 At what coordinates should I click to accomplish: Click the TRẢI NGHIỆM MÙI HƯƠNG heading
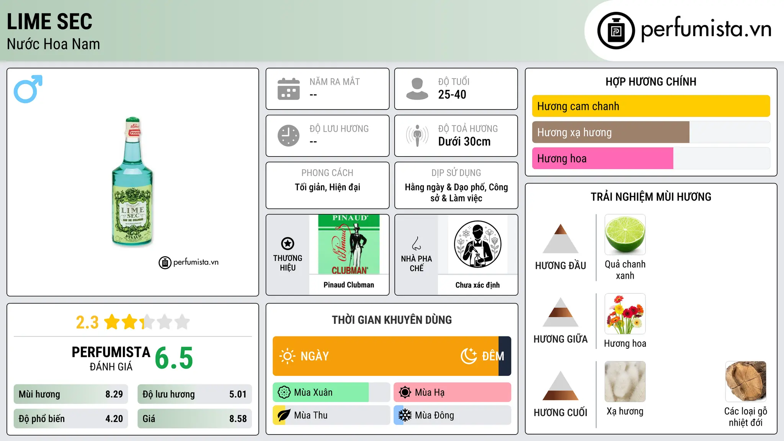tap(651, 197)
